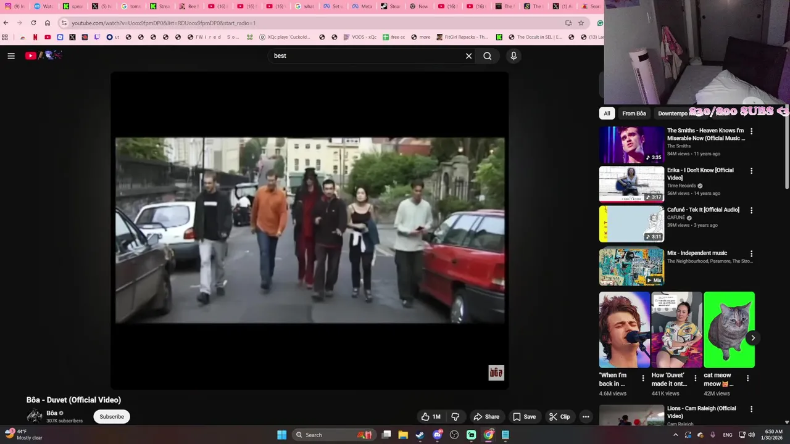Open 'Cafuné - Tek It [Official Audio]' title

[x=703, y=210]
